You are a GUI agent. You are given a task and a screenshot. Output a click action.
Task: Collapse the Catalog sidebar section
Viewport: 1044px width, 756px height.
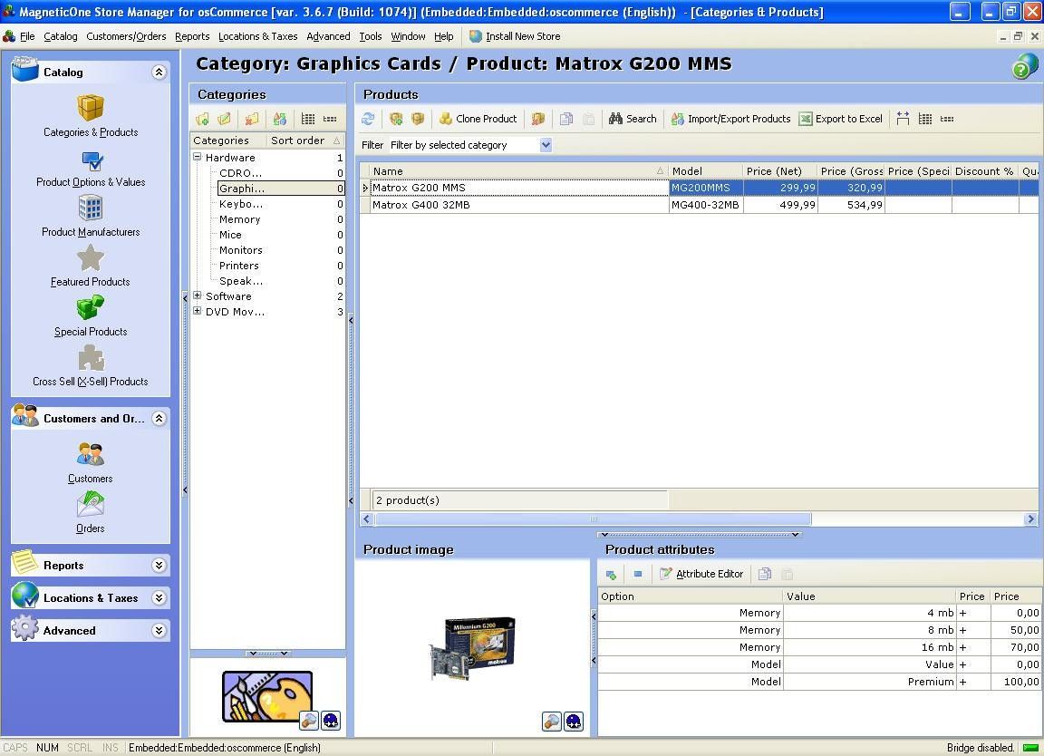click(x=159, y=72)
